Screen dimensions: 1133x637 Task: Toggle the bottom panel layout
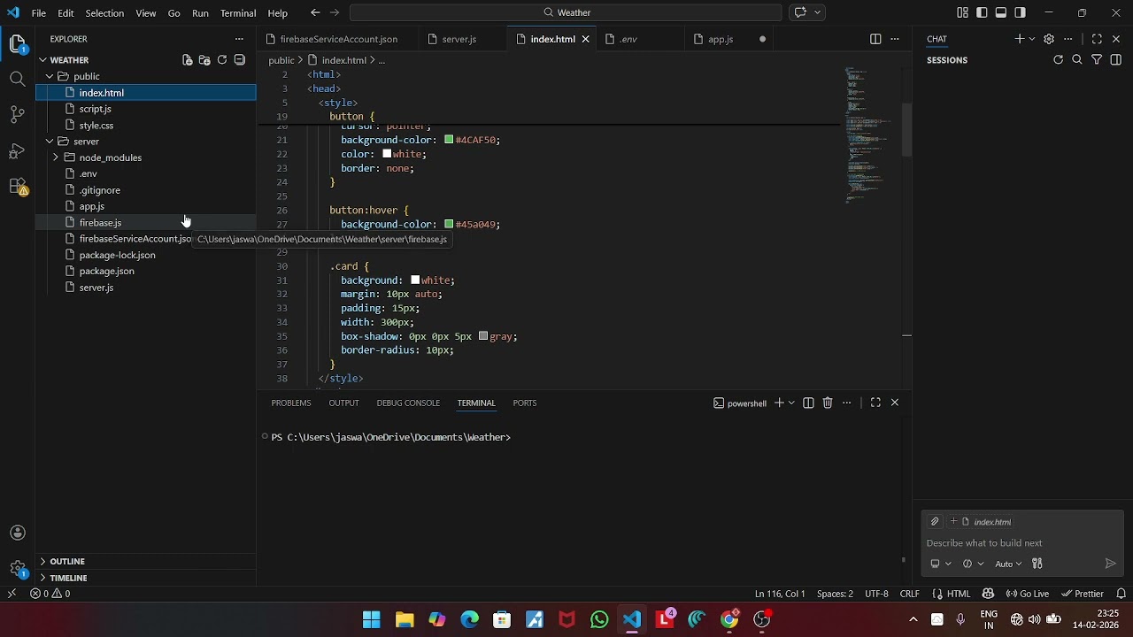coord(1001,12)
